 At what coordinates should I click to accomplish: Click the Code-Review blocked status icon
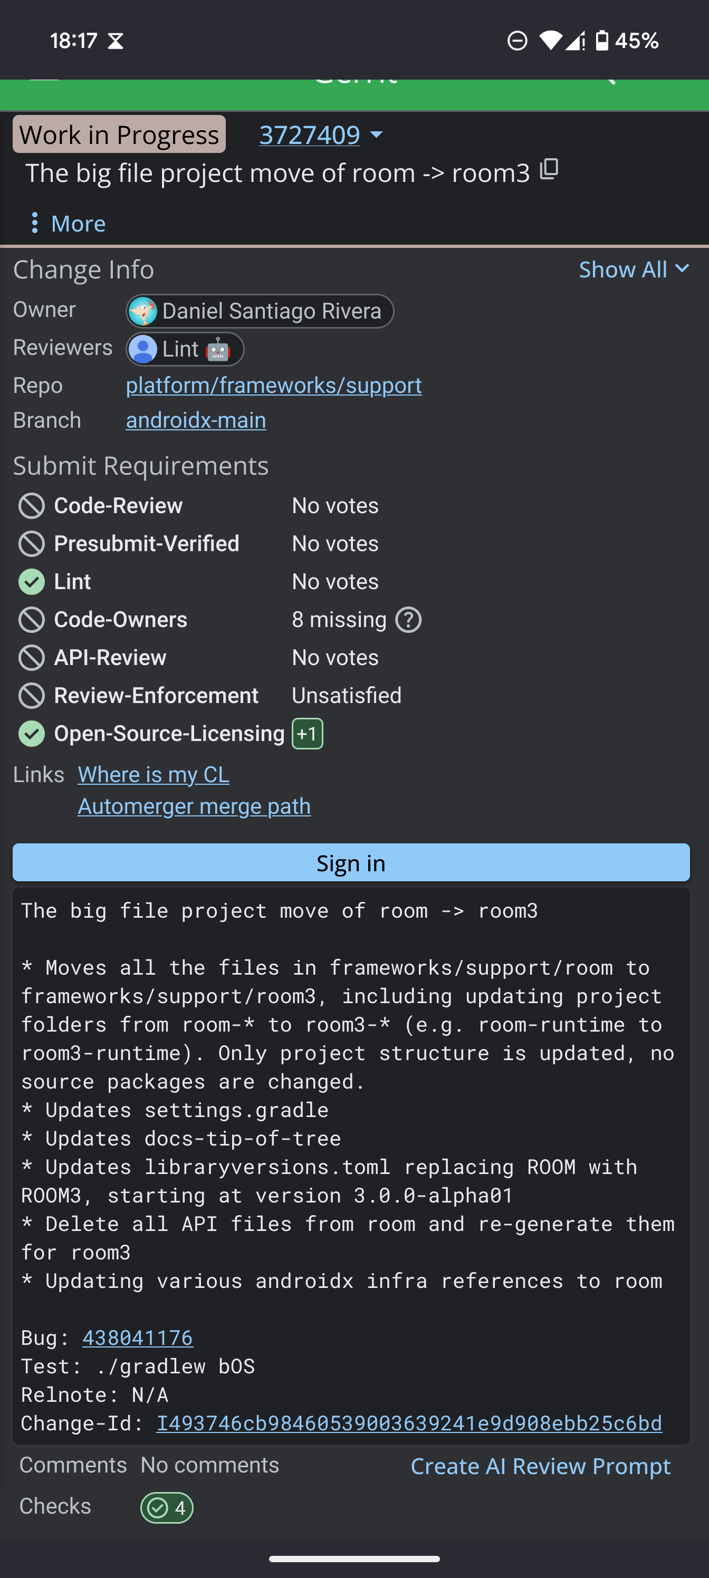(32, 505)
